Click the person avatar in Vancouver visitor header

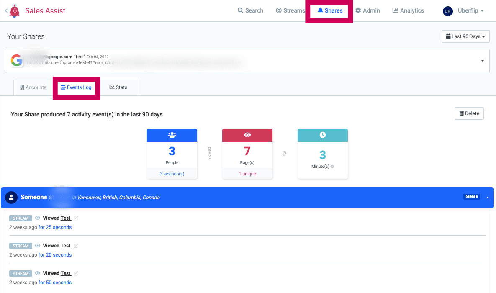pyautogui.click(x=11, y=198)
